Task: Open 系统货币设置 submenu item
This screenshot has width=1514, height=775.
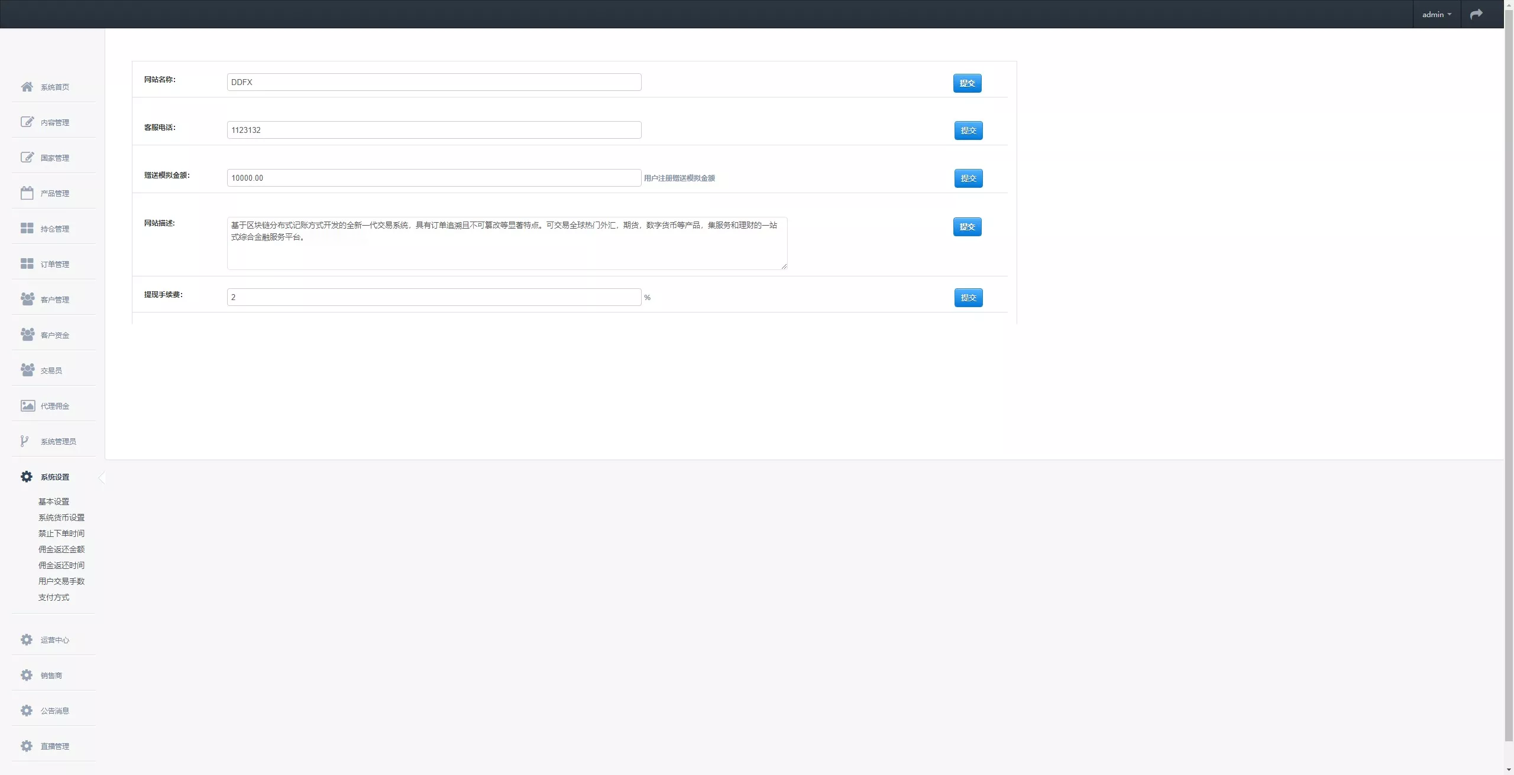Action: [x=62, y=517]
